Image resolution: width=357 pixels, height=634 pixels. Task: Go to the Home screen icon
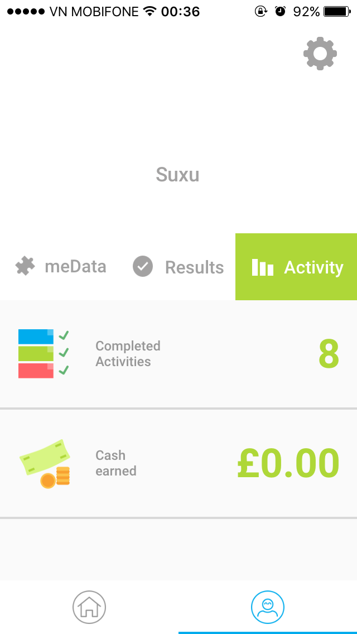tap(89, 607)
